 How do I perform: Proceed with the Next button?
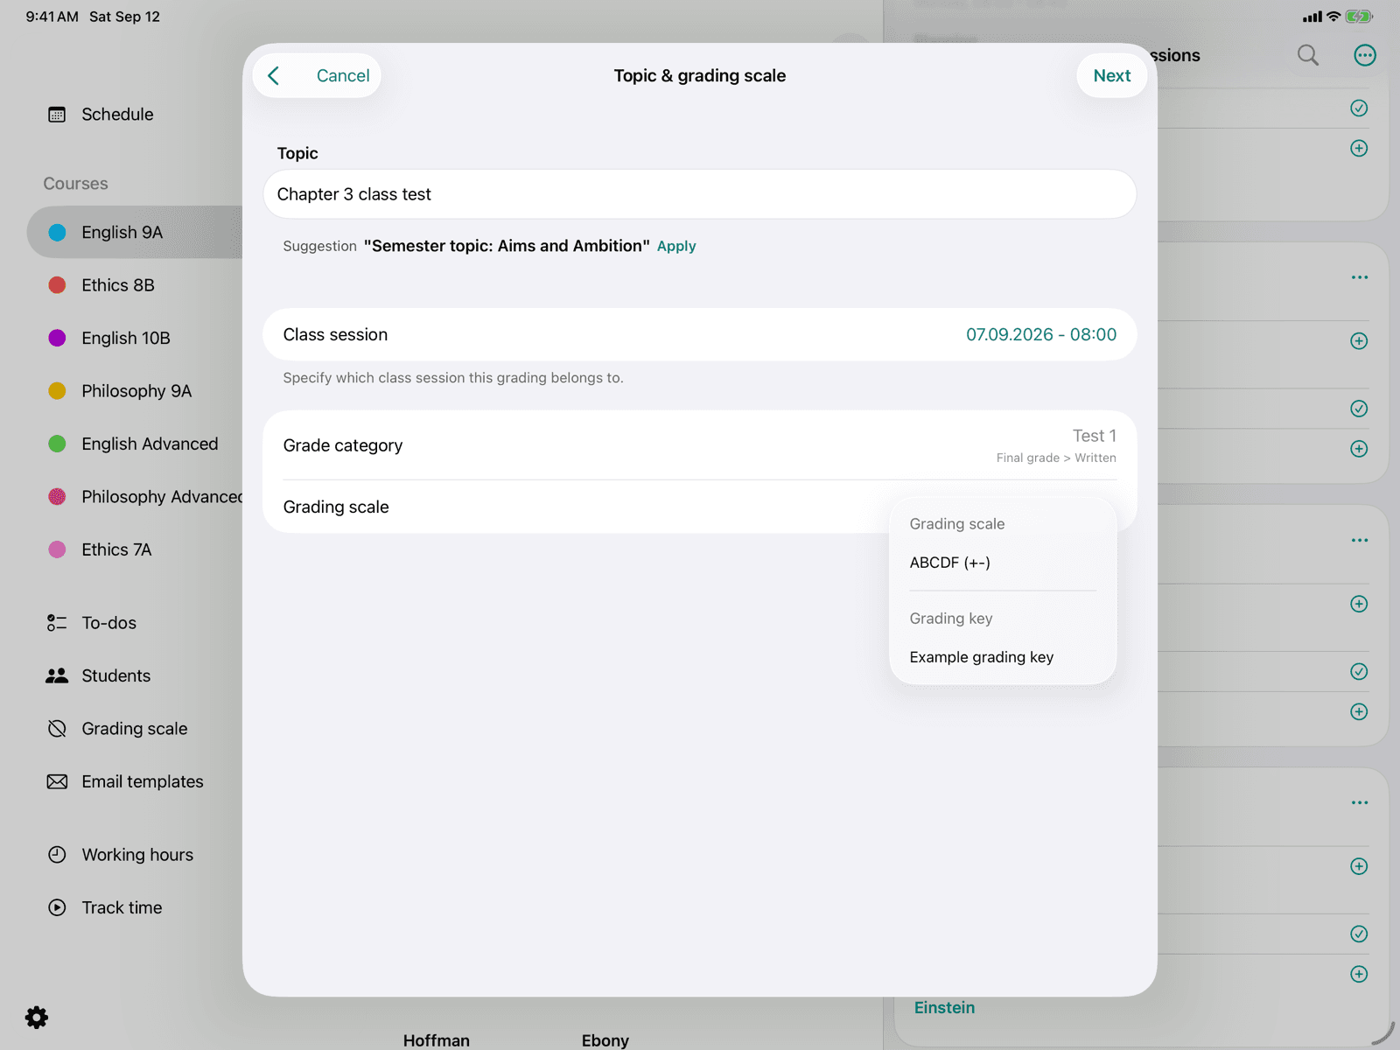1112,76
